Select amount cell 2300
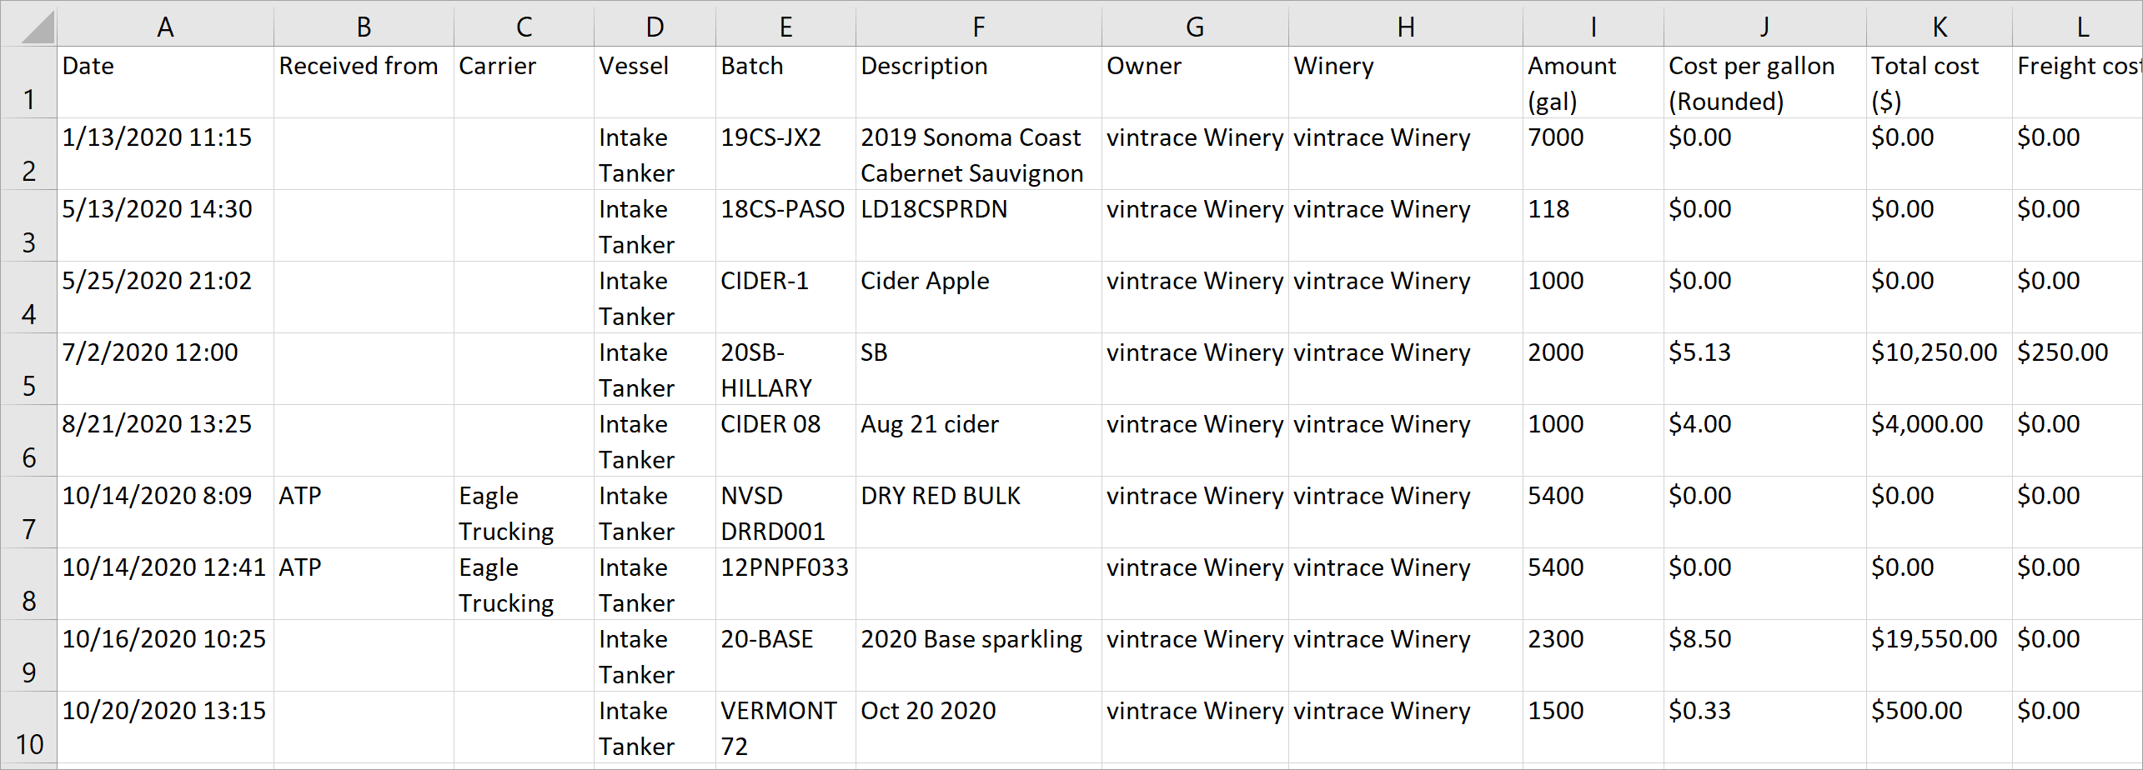2143x770 pixels. click(1593, 656)
